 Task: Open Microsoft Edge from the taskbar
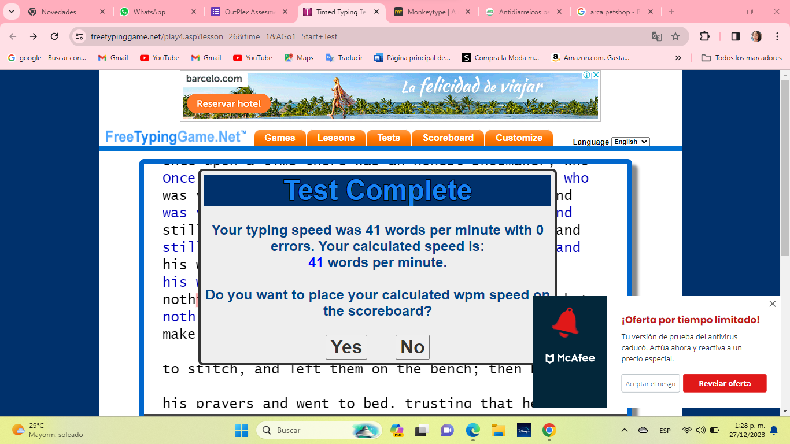point(473,430)
